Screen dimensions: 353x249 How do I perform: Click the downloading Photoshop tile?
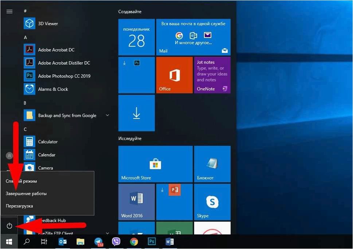pyautogui.click(x=136, y=75)
